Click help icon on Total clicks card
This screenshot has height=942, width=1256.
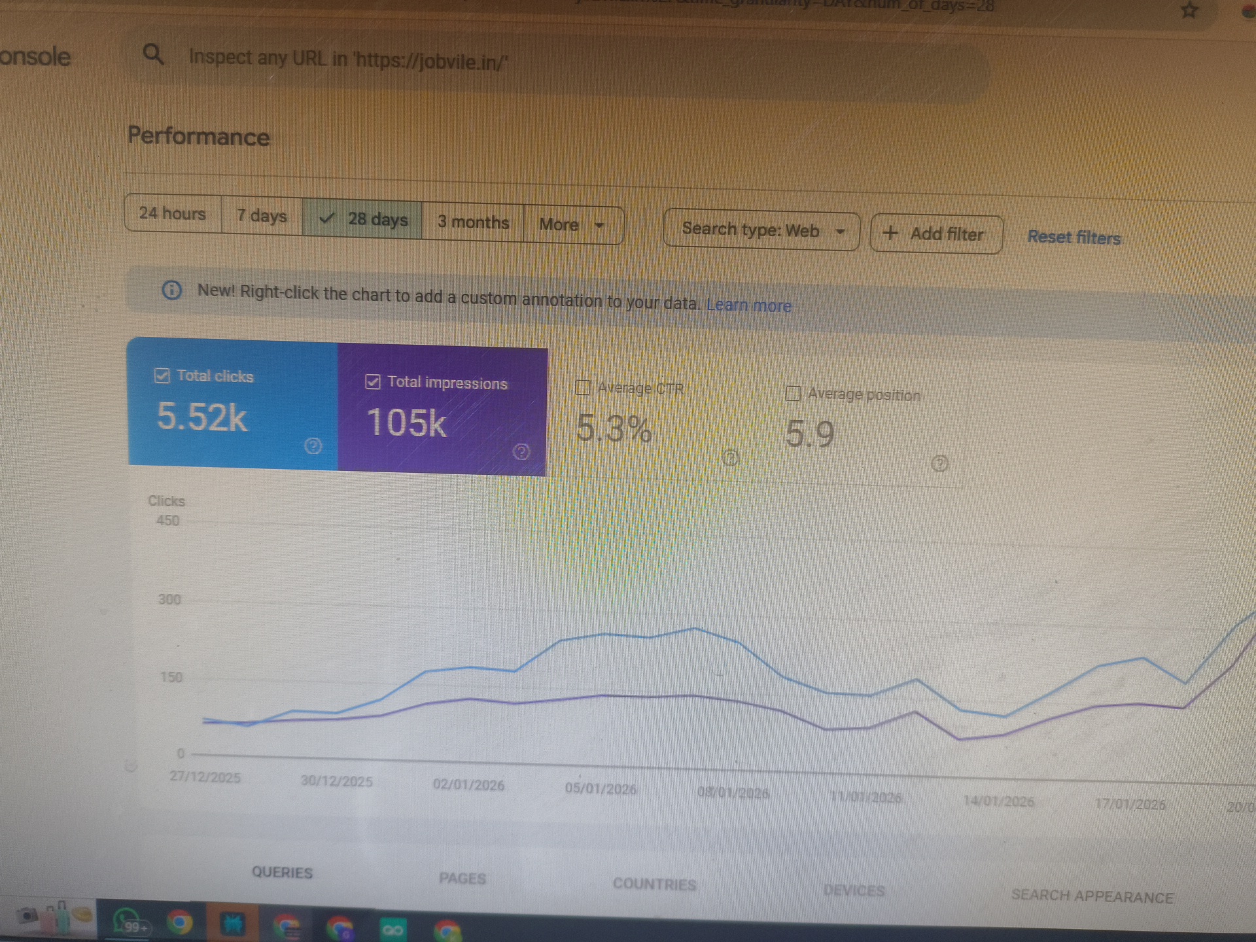click(313, 446)
